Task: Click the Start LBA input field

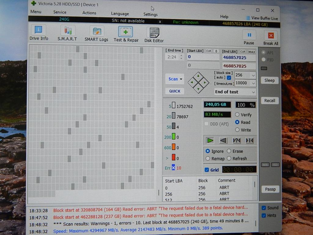Action: coord(203,57)
